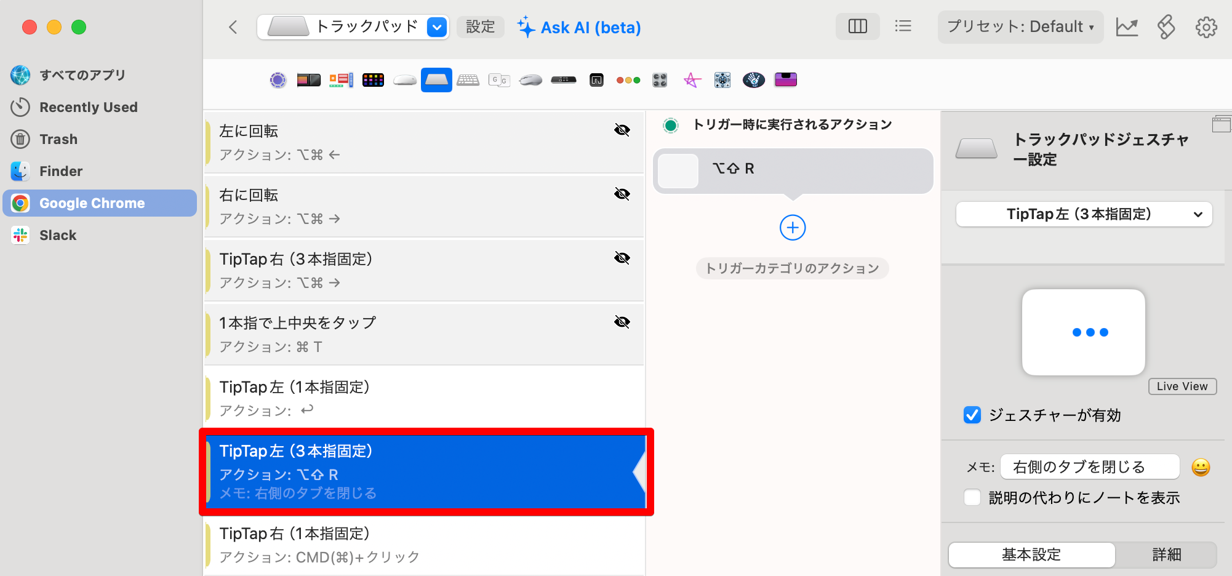This screenshot has height=576, width=1232.
Task: Uncheck ジェスチャーが有効 checkbox
Action: tap(972, 415)
